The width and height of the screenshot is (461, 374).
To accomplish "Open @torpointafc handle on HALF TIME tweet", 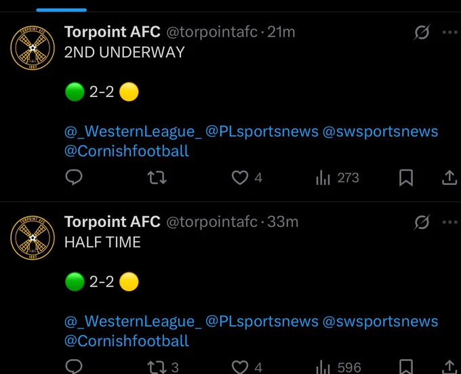I will (212, 222).
